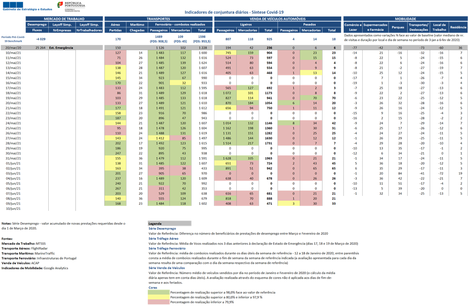
Task: Select the 10/jun/21 row date
Action: pos(13,208)
